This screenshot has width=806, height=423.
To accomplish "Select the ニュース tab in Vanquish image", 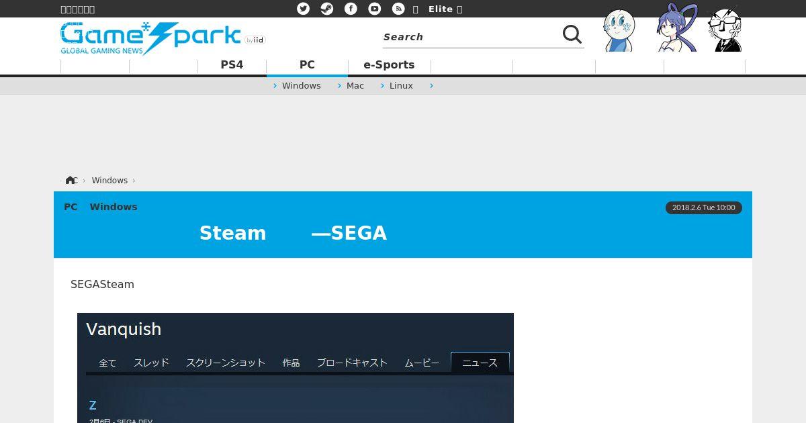I will click(x=480, y=363).
